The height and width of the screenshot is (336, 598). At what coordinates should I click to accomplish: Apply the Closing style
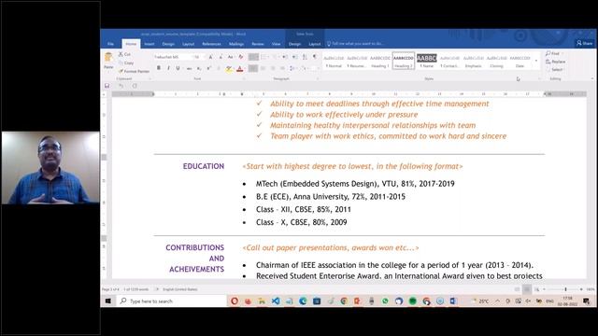tap(496, 62)
